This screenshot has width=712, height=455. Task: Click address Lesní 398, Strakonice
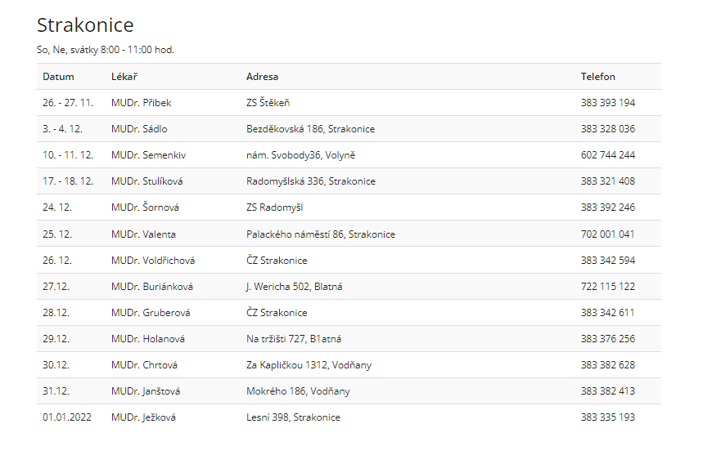(293, 417)
